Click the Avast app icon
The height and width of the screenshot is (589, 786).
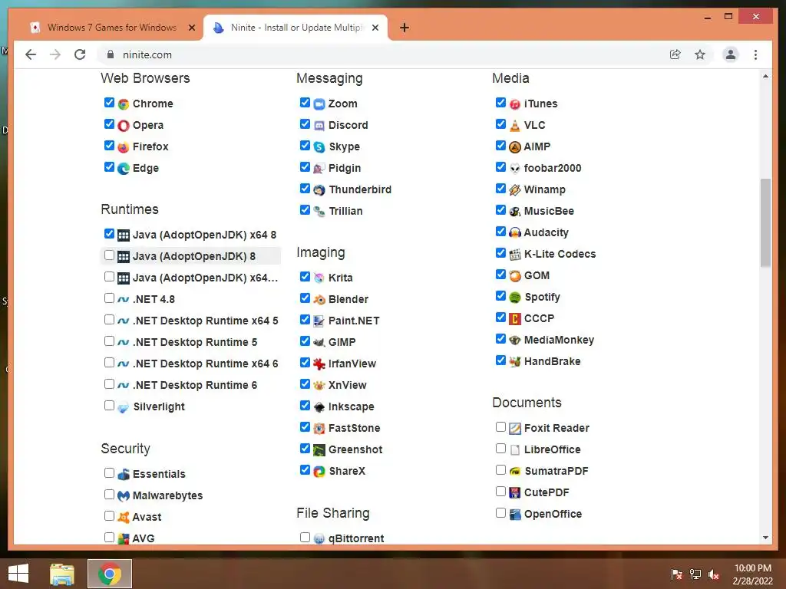[x=124, y=518]
